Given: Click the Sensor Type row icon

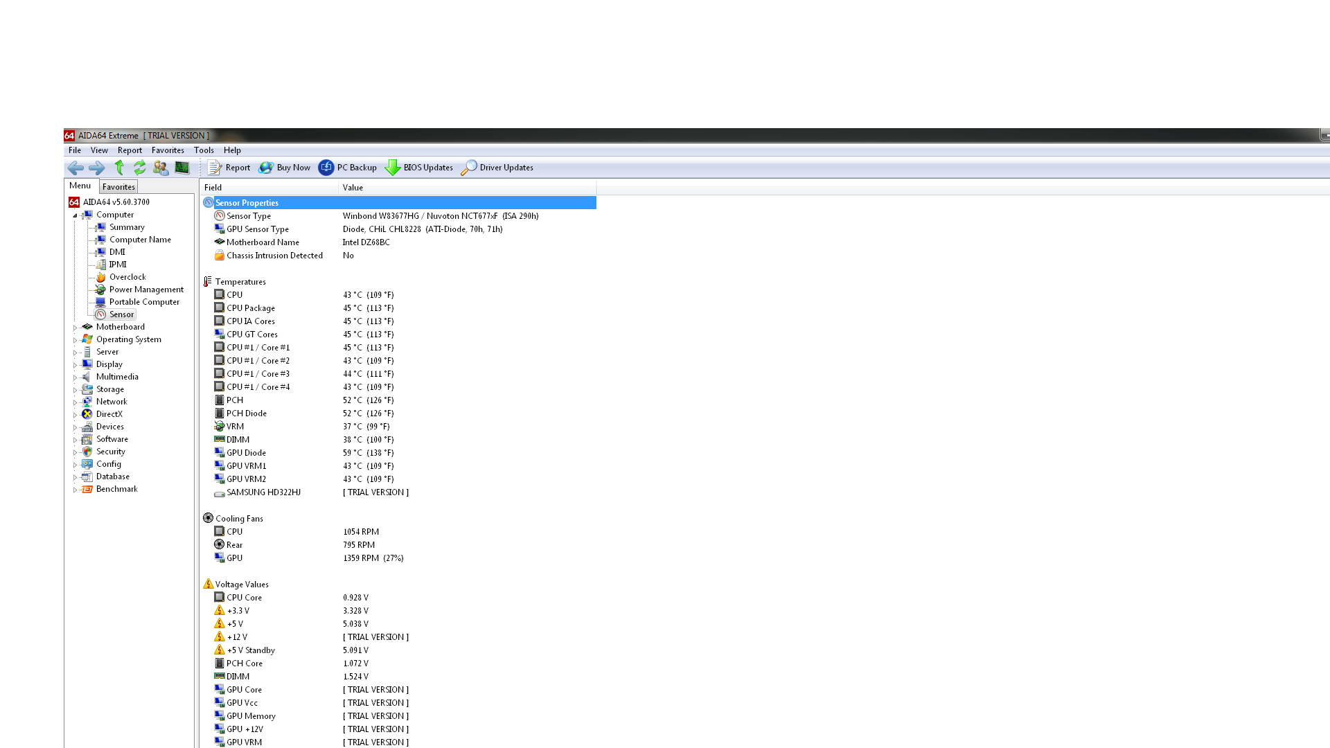Looking at the screenshot, I should (x=220, y=216).
